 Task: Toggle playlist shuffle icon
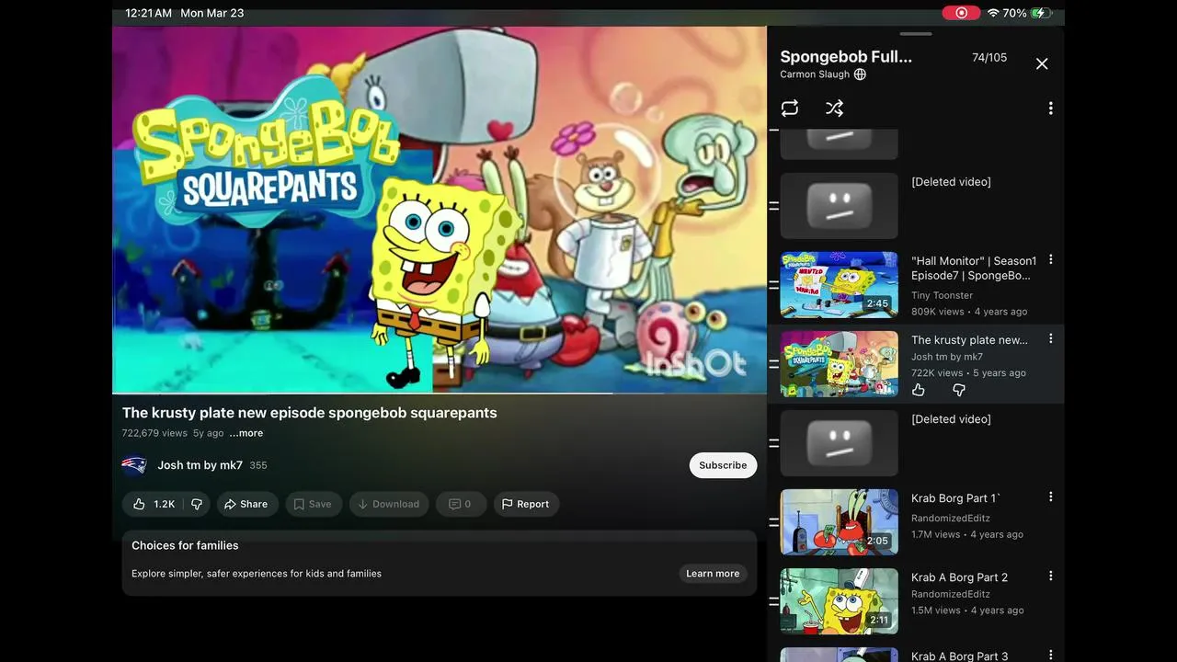coord(834,108)
